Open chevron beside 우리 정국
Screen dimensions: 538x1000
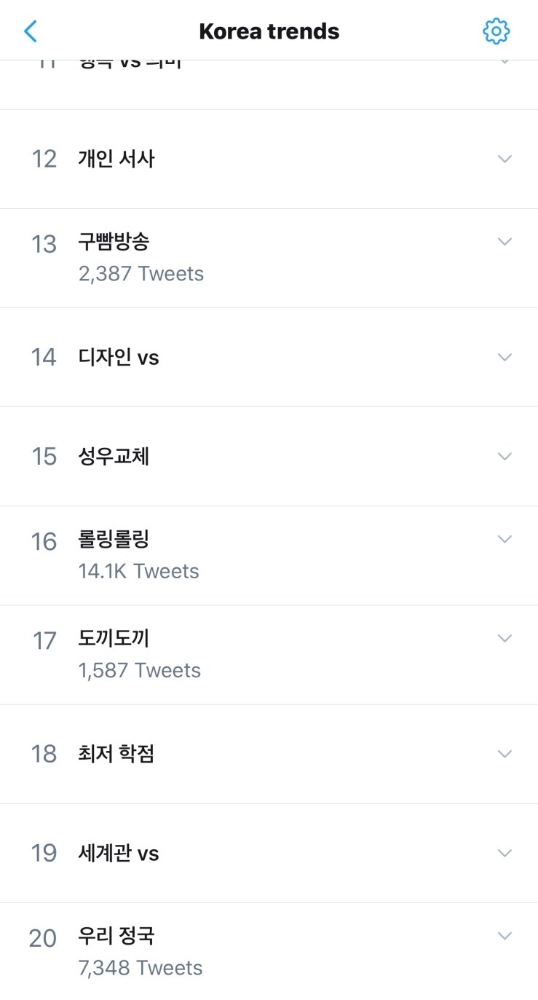(x=505, y=935)
